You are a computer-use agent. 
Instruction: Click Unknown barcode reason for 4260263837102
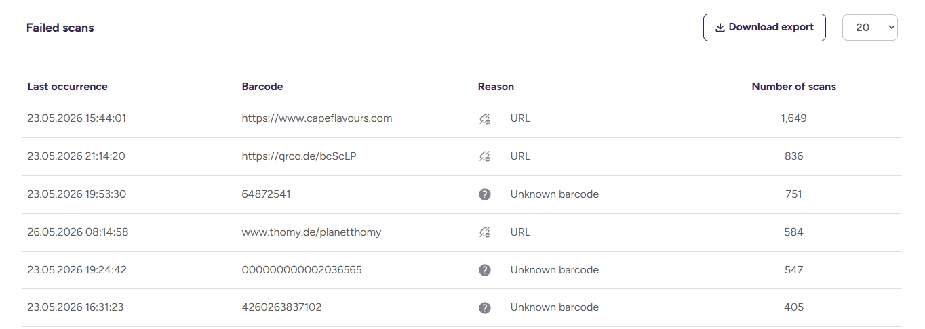pos(555,308)
